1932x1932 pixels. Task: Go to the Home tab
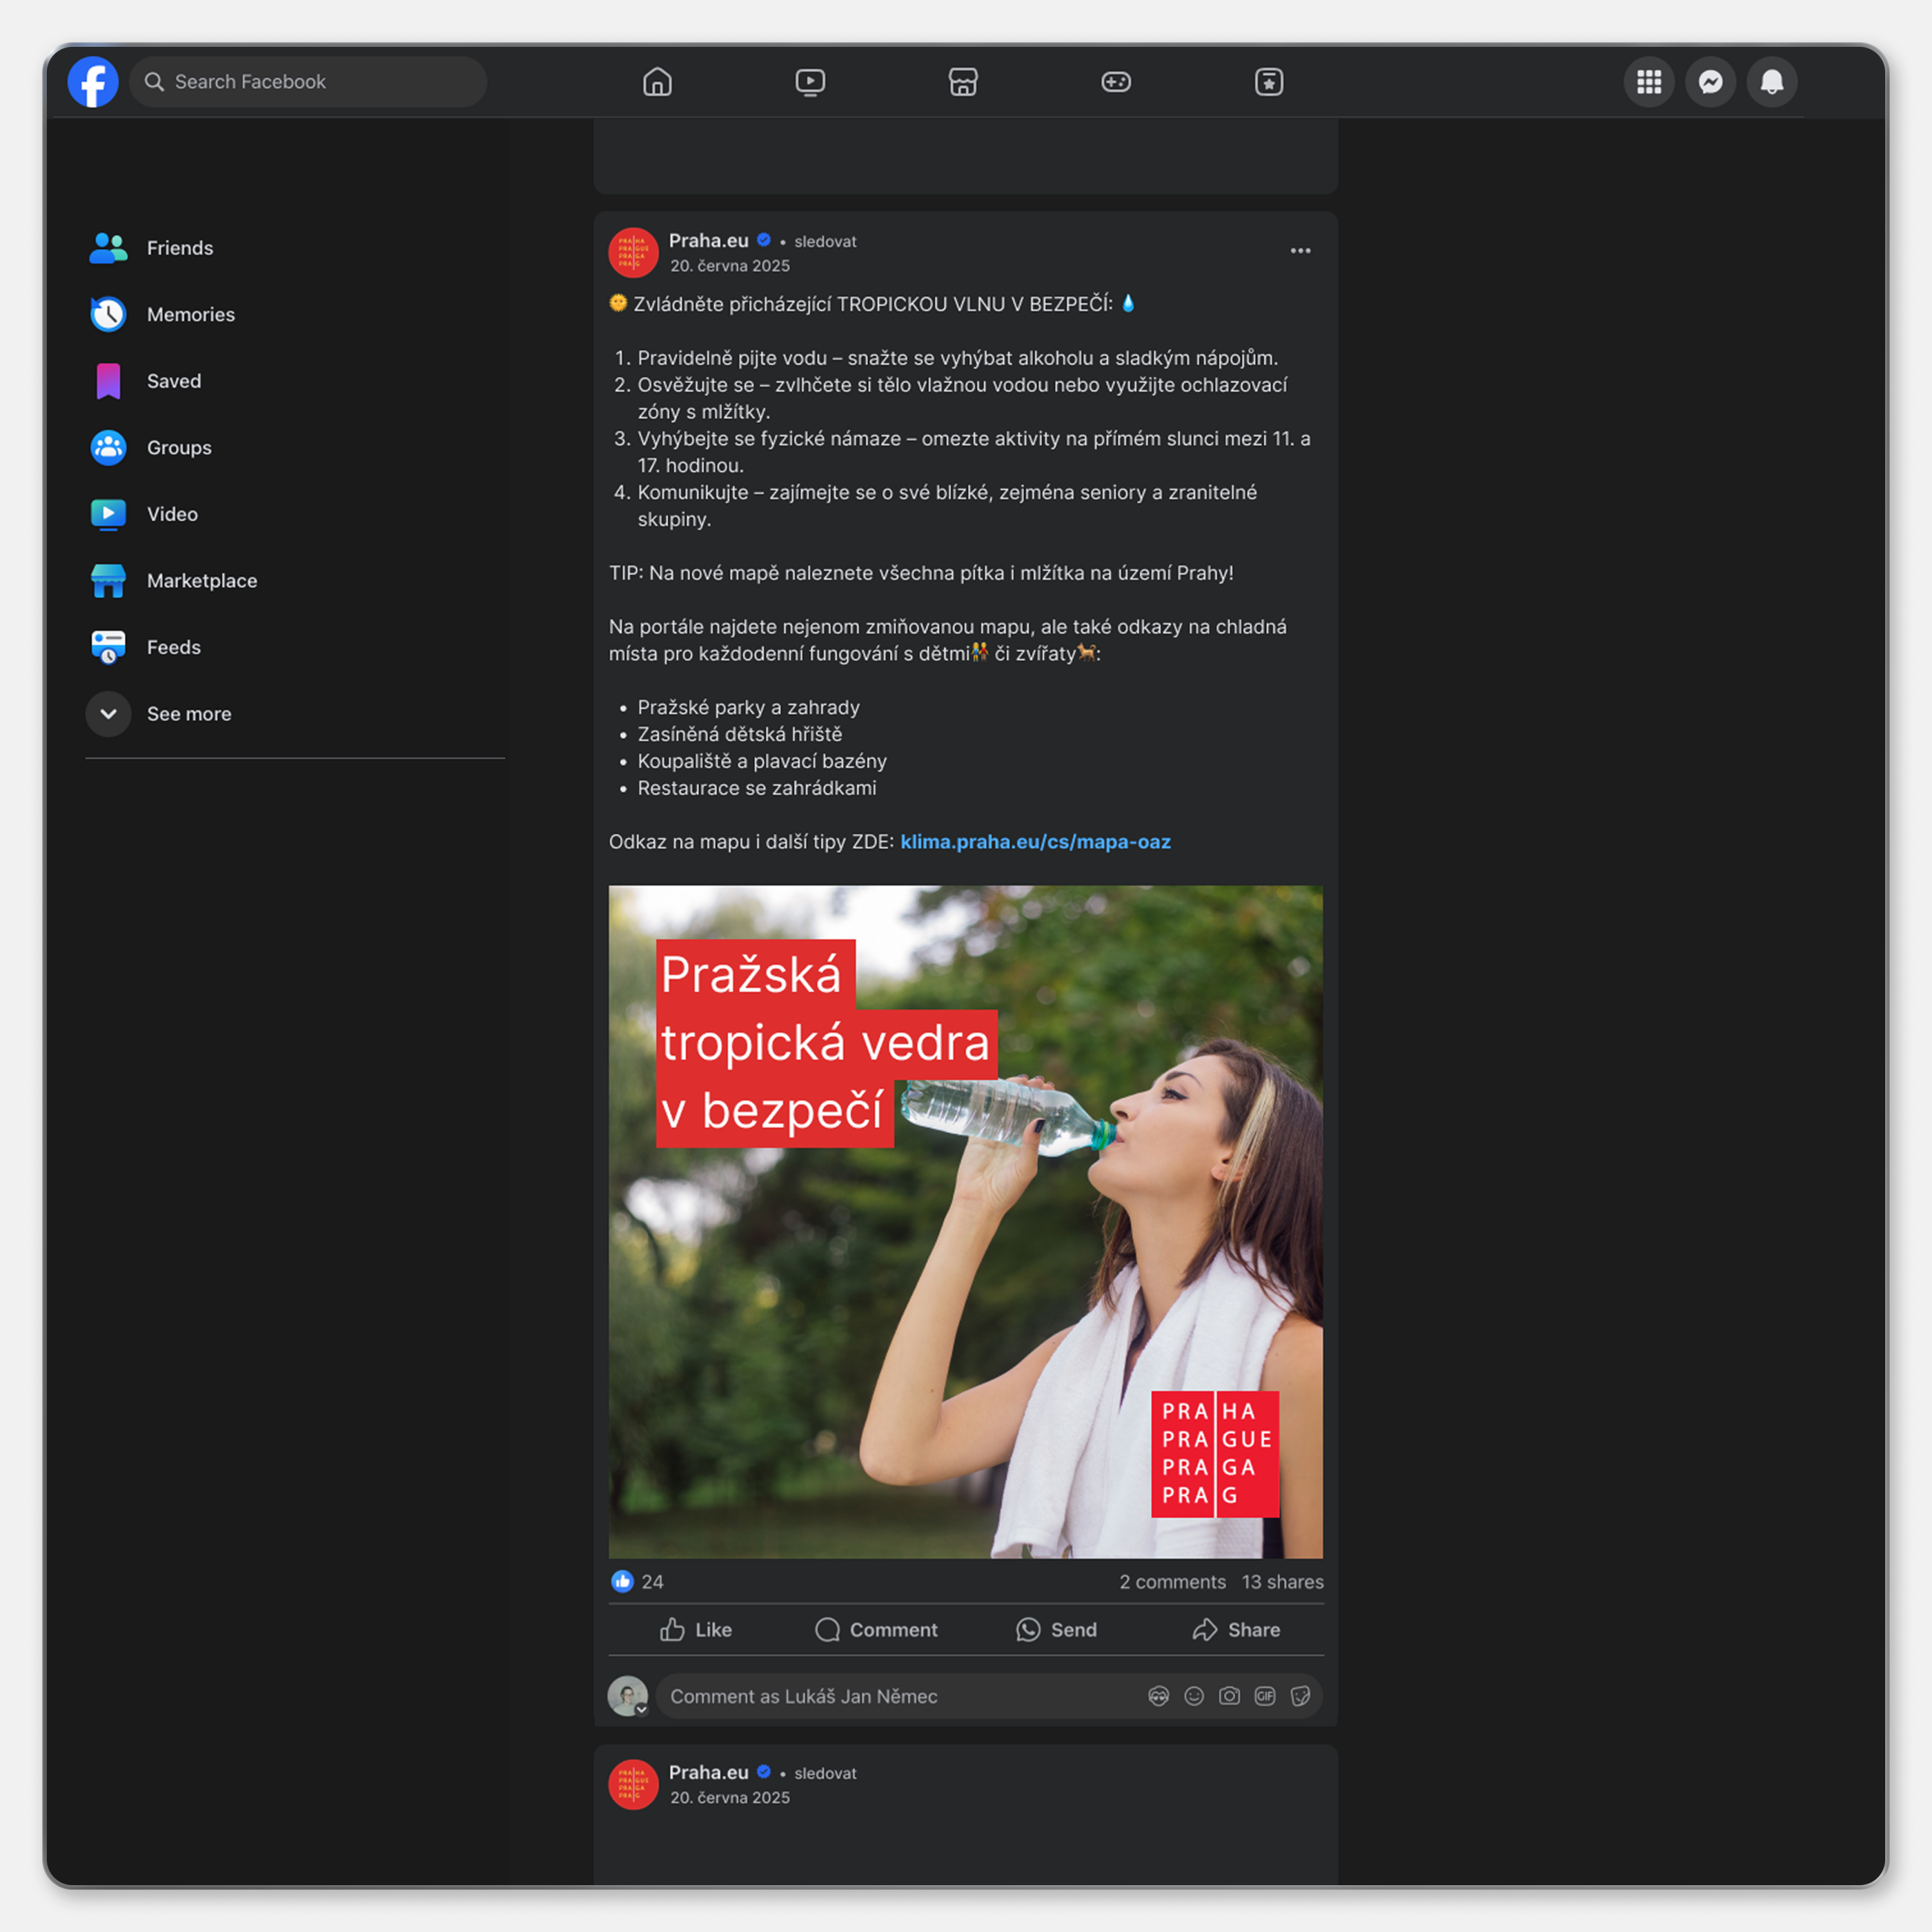tap(657, 82)
